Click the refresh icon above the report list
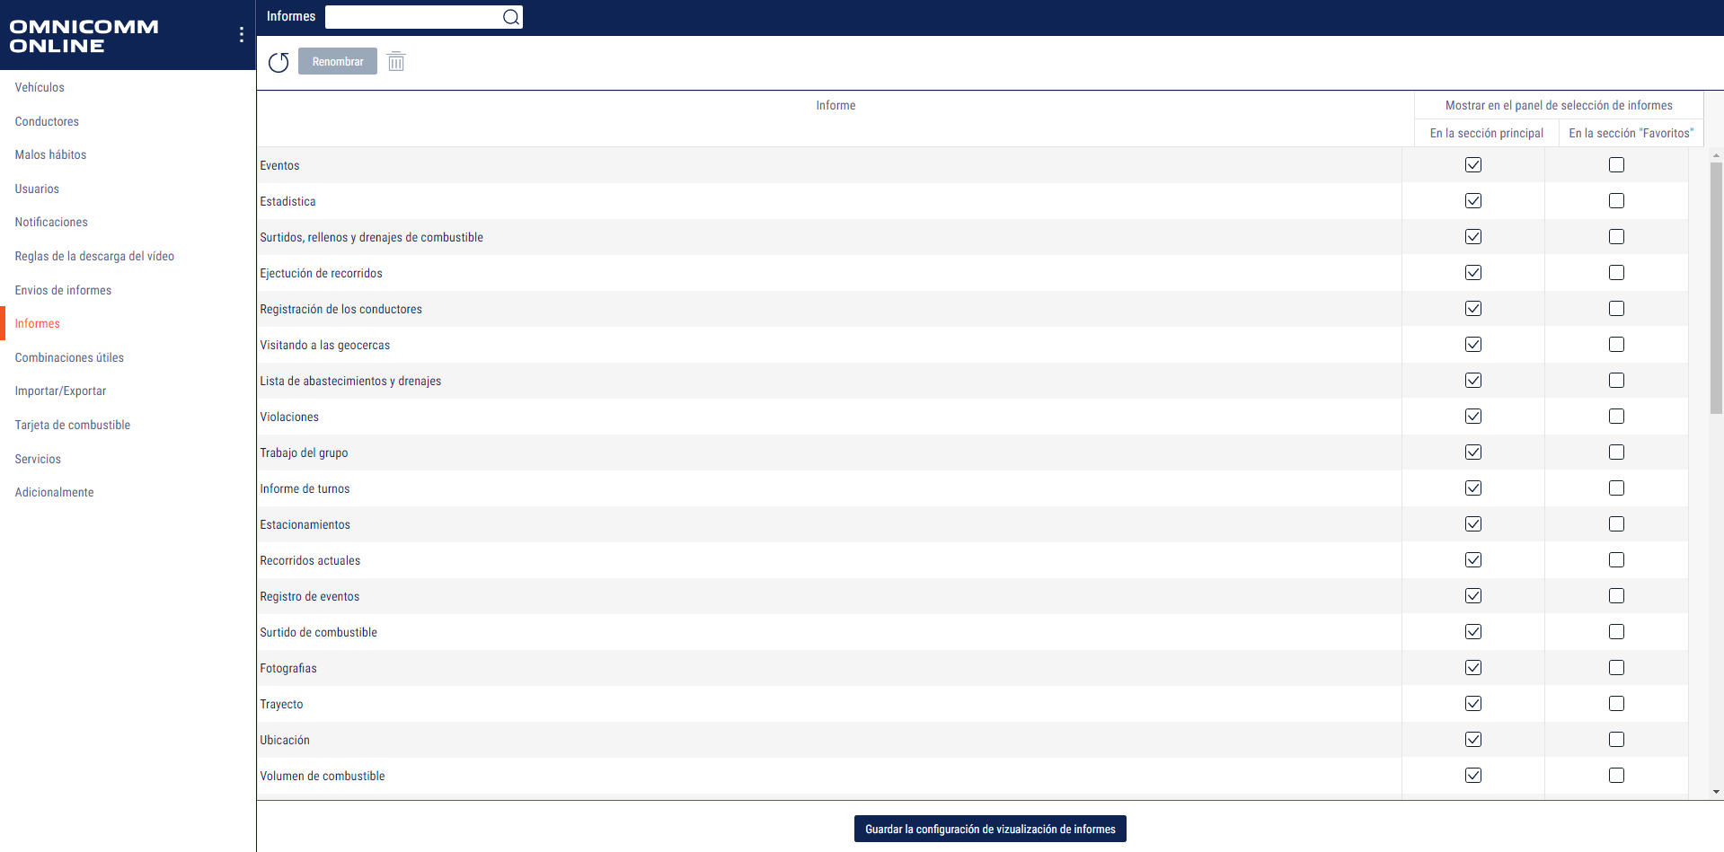This screenshot has width=1724, height=852. pos(278,62)
